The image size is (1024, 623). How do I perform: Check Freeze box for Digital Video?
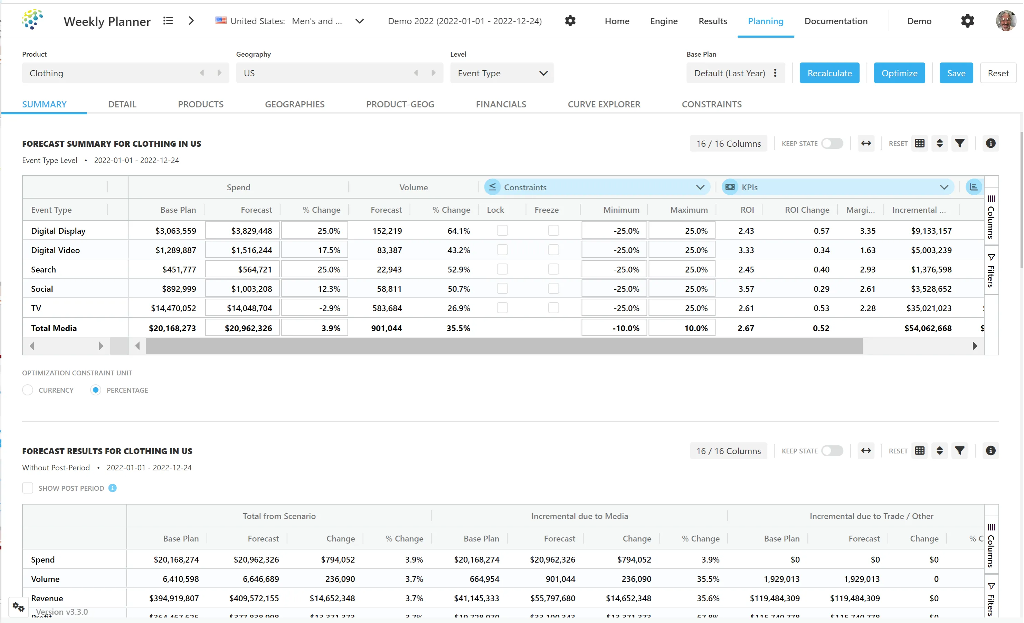pyautogui.click(x=553, y=250)
